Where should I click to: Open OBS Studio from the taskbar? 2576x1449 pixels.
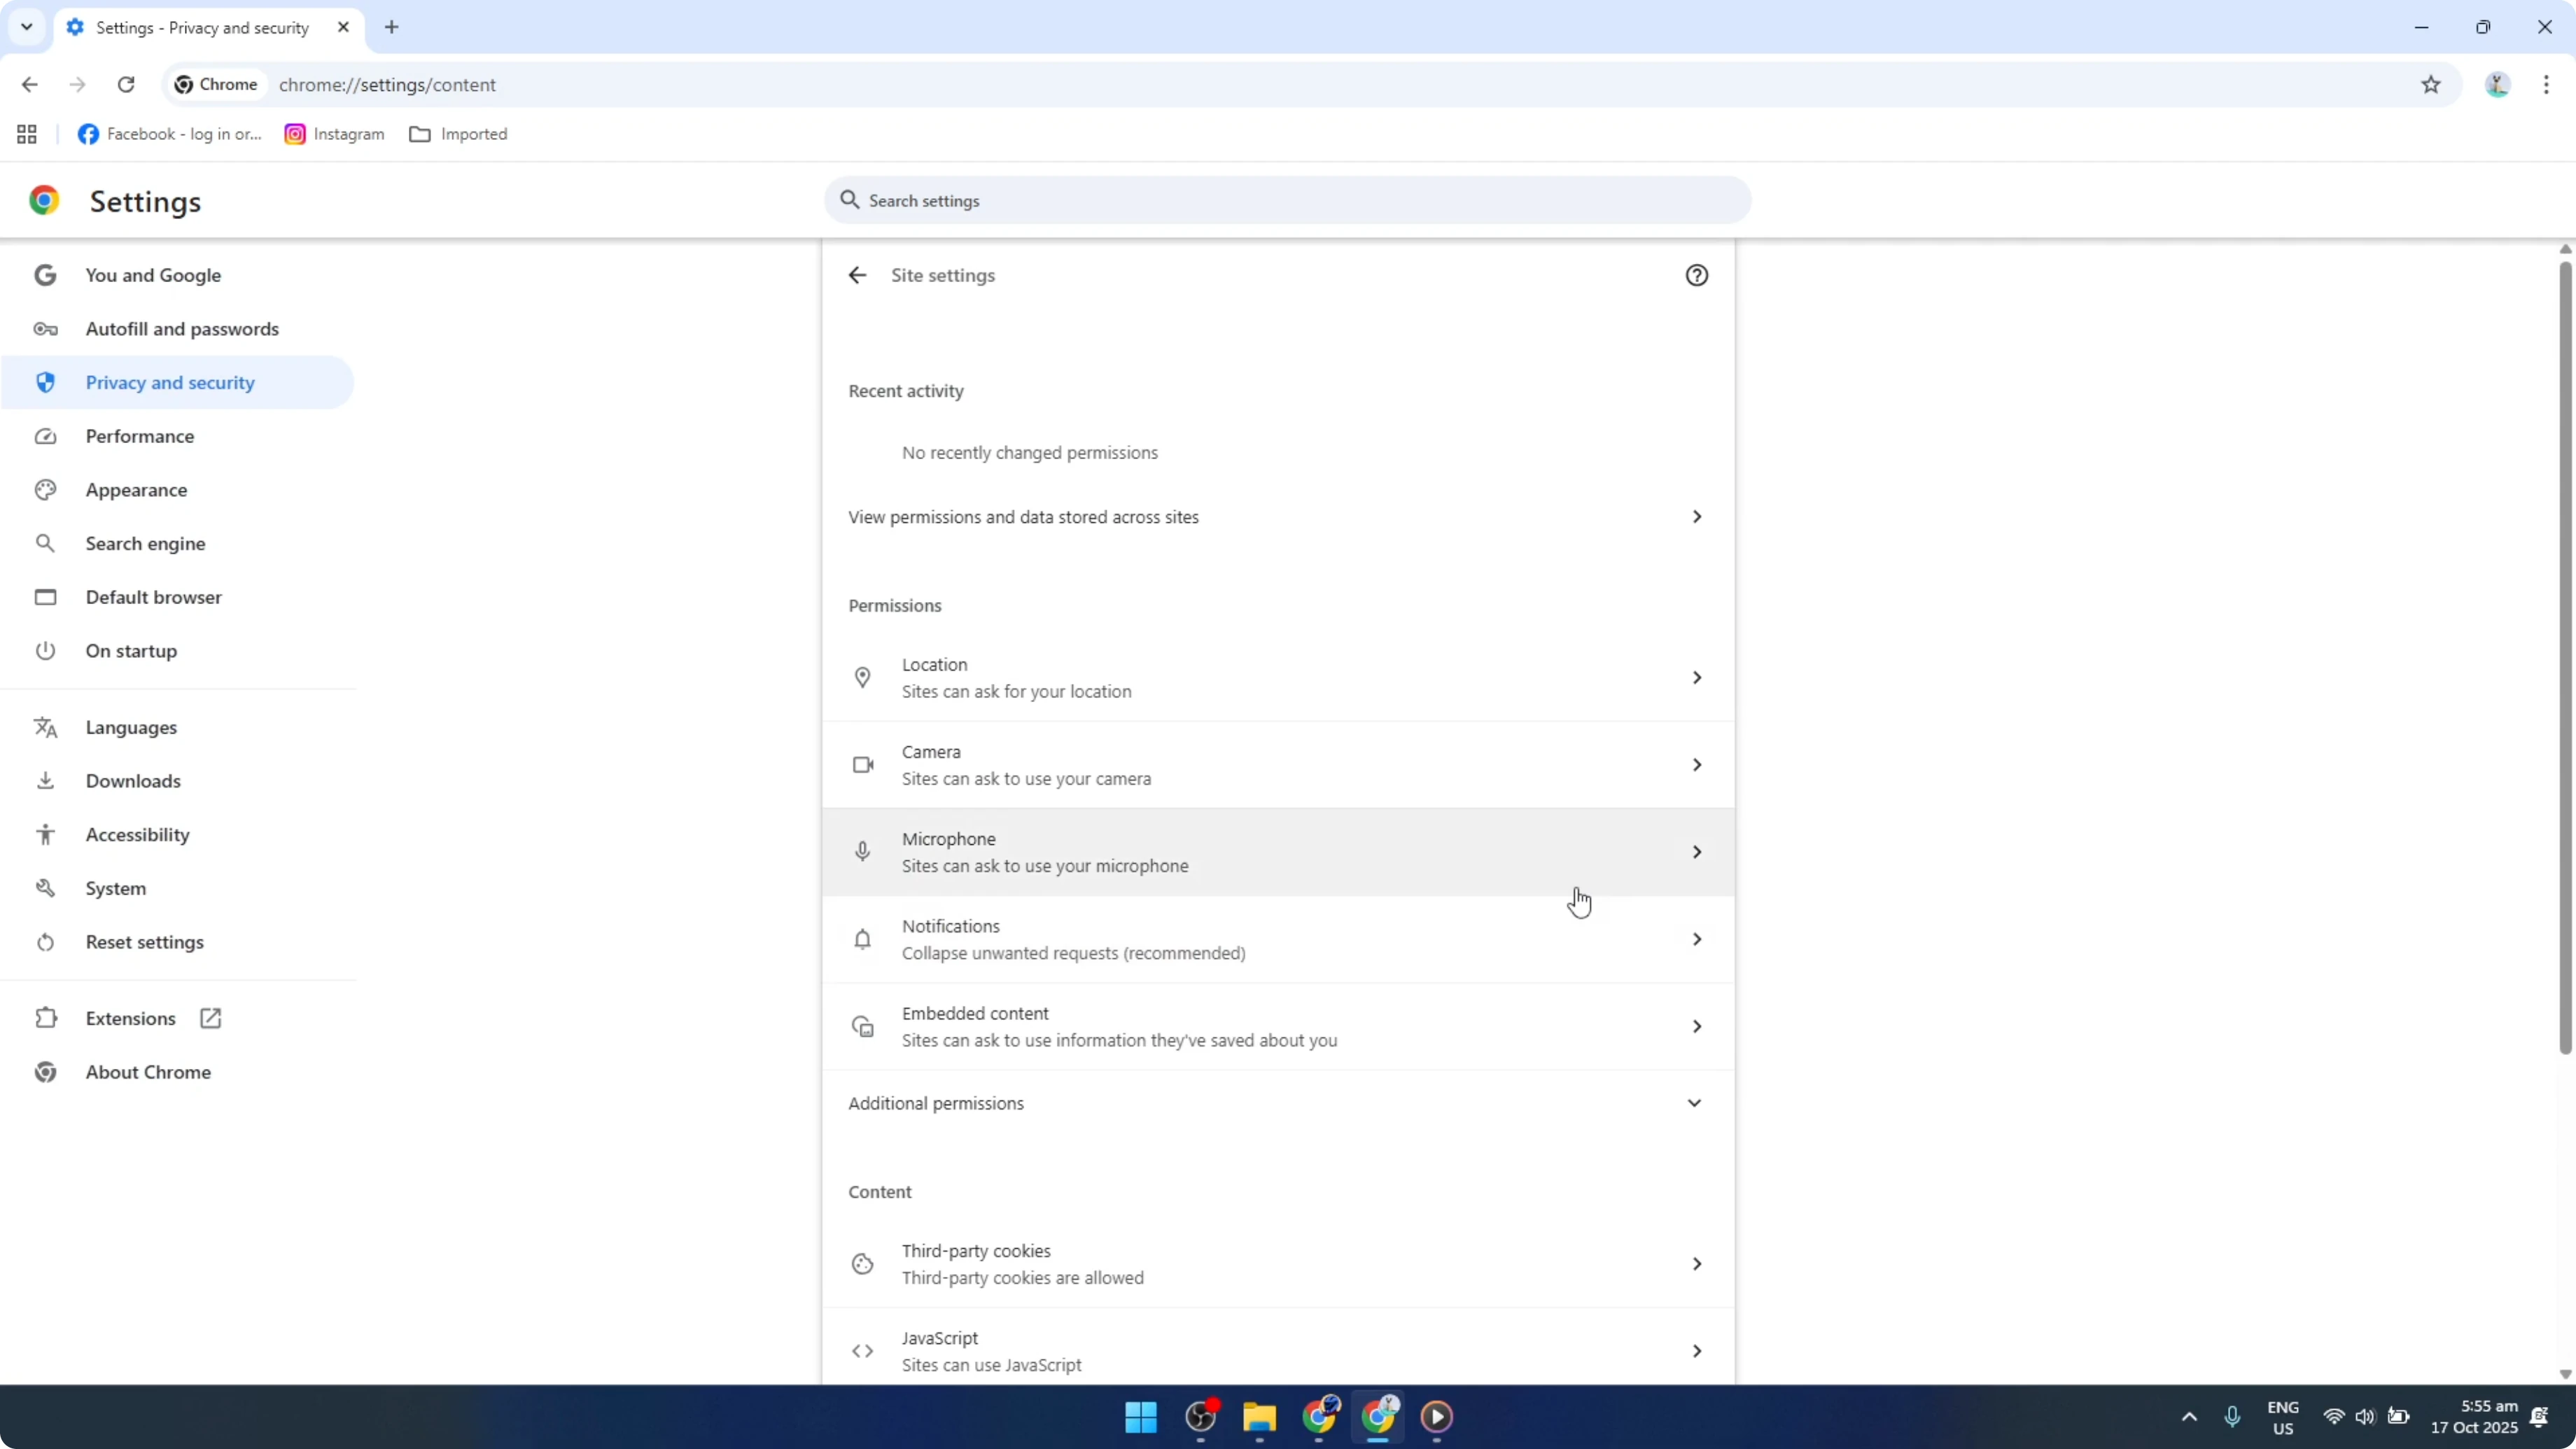tap(1201, 1418)
